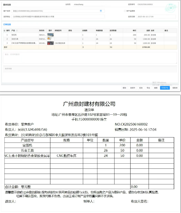Tick the 非产品费用 checkbox
Image resolution: width=181 pixels, height=213 pixels.
tap(125, 11)
